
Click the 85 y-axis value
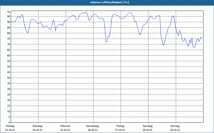pos(9,28)
